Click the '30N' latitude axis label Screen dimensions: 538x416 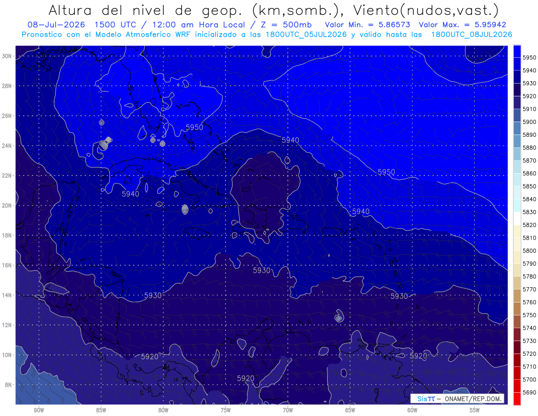(x=7, y=56)
